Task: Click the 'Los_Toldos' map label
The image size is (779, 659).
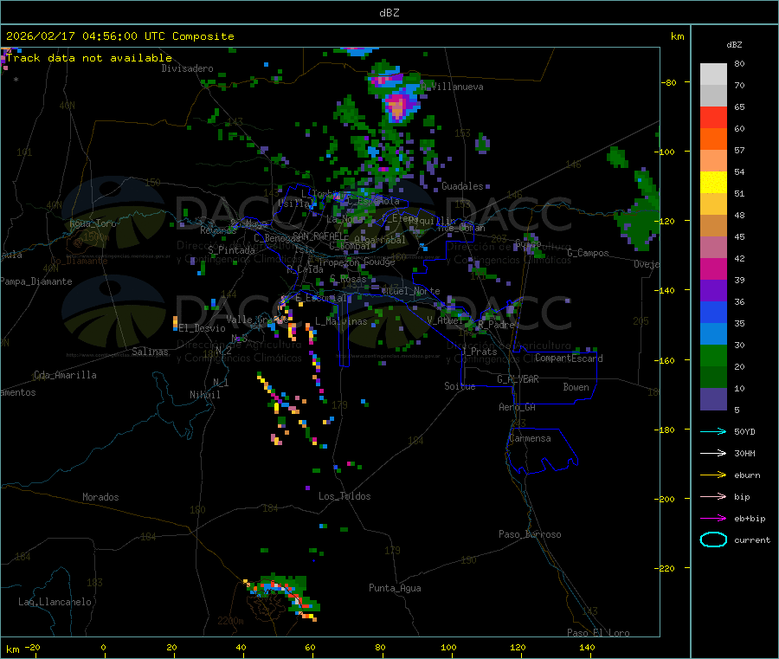Action: point(344,496)
